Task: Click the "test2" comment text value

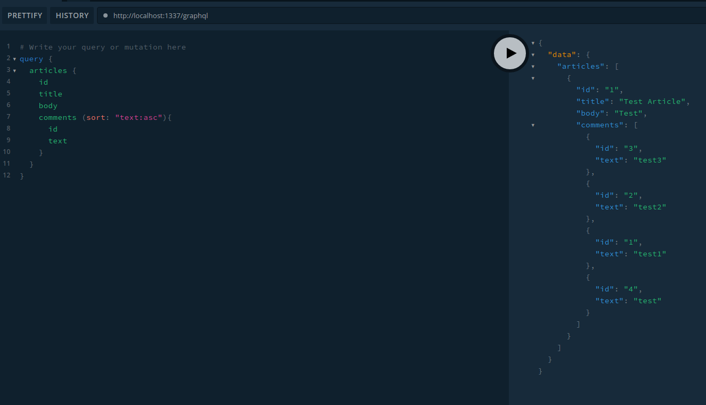Action: (x=650, y=207)
